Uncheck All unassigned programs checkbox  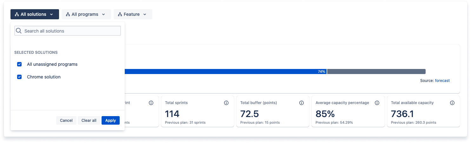pyautogui.click(x=19, y=64)
